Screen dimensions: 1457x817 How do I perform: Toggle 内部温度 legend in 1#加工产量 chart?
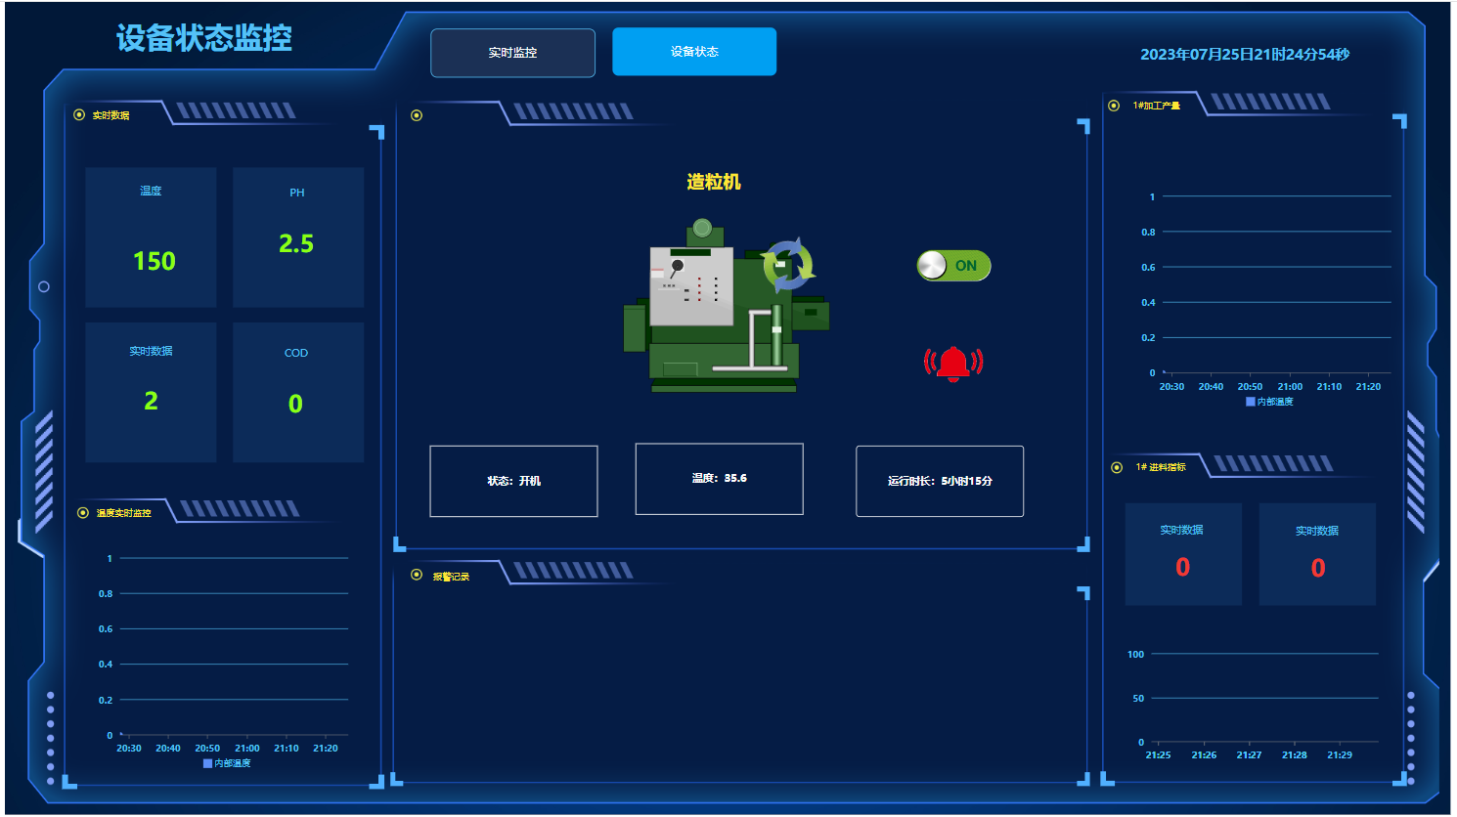1269,402
